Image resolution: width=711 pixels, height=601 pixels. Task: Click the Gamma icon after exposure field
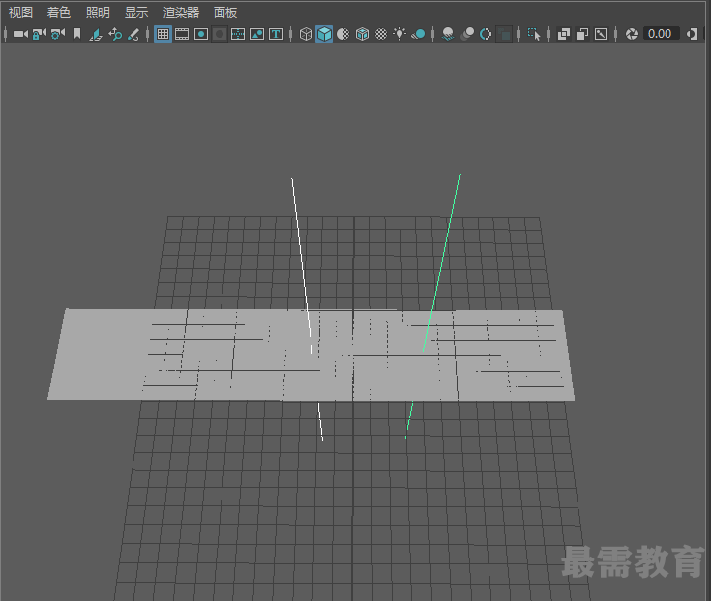click(x=692, y=34)
